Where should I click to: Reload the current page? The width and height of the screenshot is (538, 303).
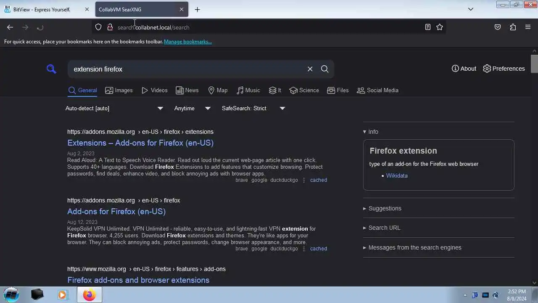click(x=40, y=27)
